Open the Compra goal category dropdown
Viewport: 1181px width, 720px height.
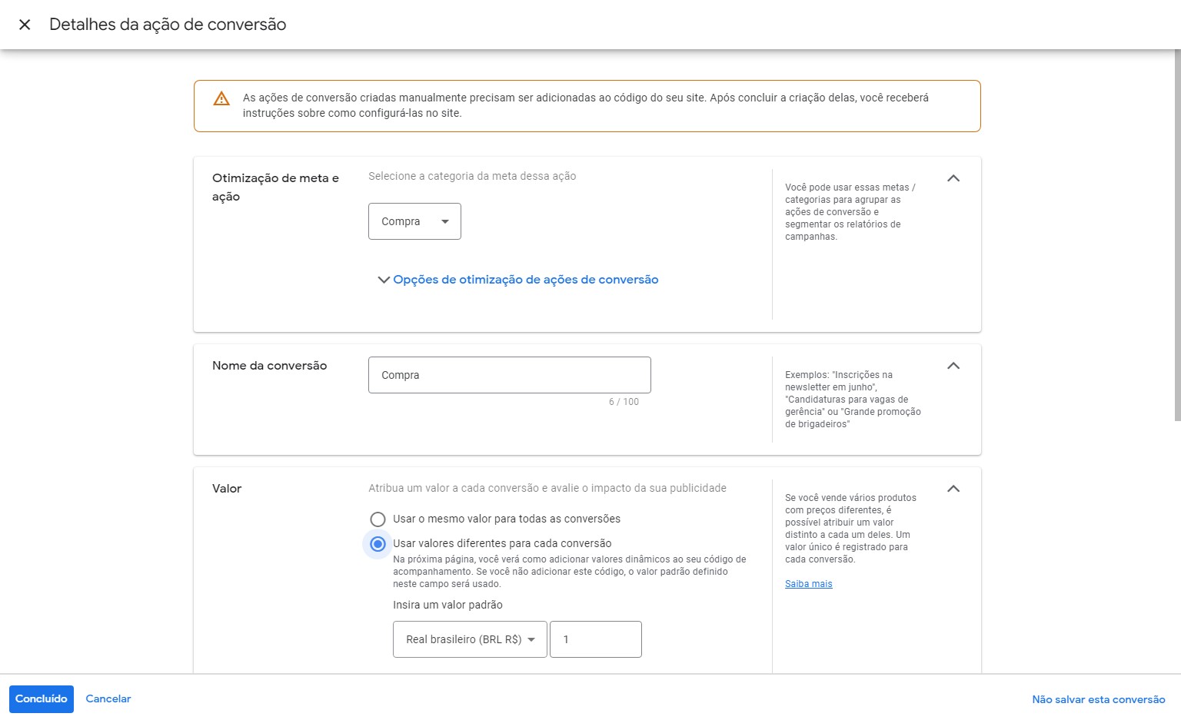(x=414, y=221)
